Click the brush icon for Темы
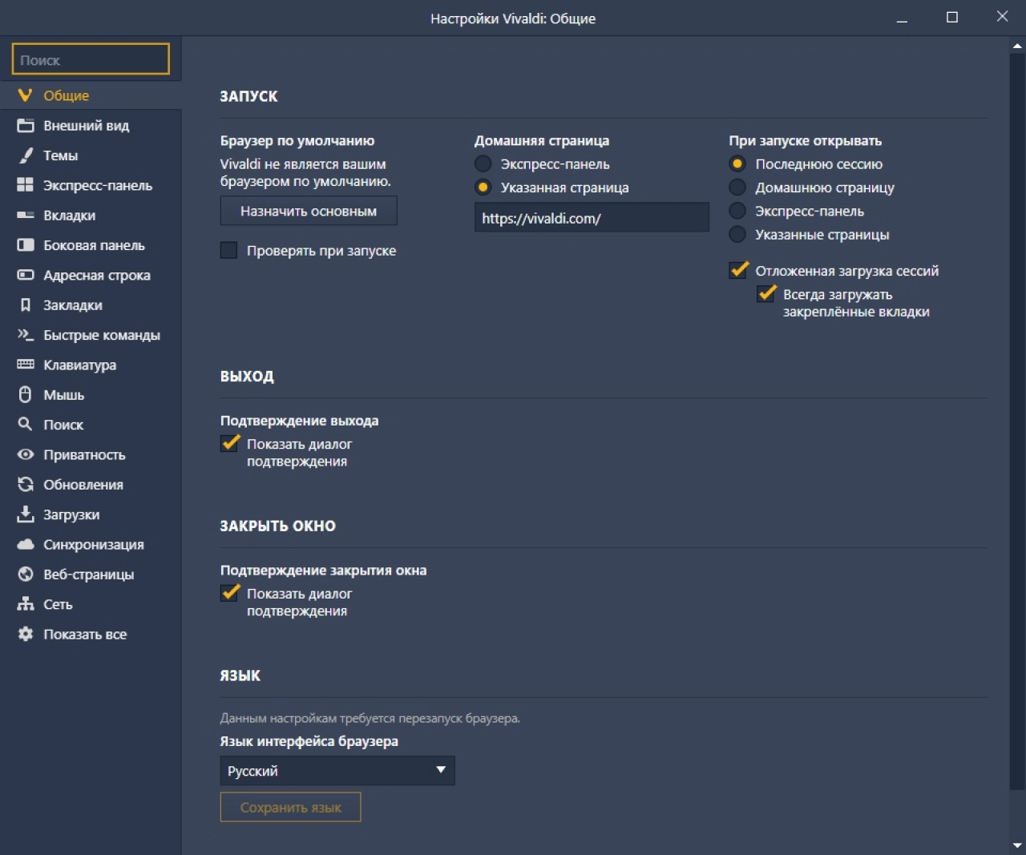The height and width of the screenshot is (855, 1026). [26, 155]
